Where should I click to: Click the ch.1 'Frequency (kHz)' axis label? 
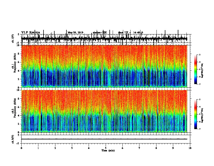coord(15,63)
